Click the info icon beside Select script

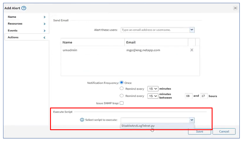(x=82, y=120)
